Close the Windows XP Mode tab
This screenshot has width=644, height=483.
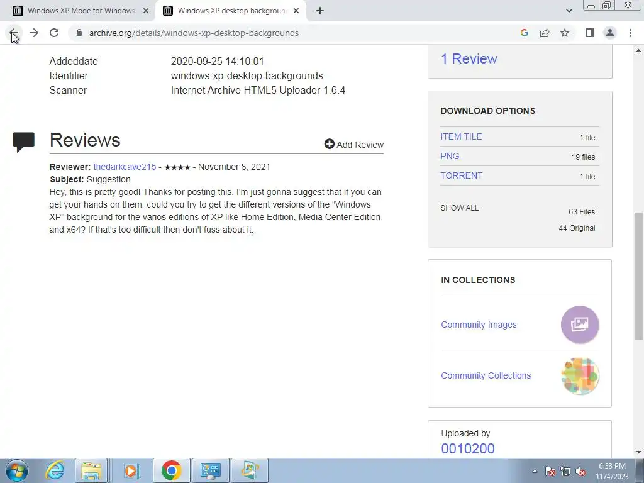(x=145, y=11)
